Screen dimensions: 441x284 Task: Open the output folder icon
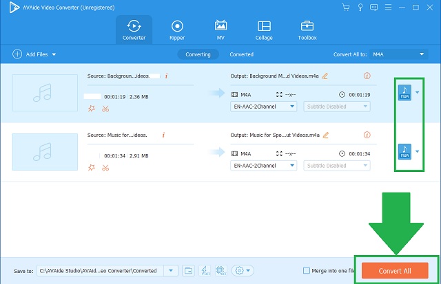188,271
